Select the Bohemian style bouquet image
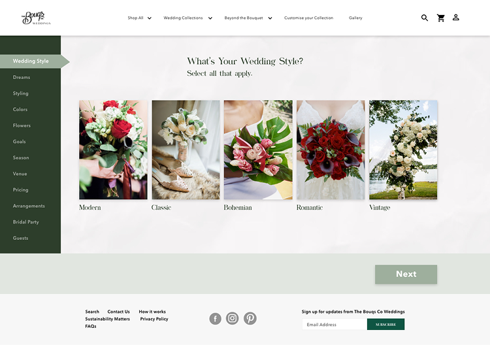490x345 pixels. [x=258, y=150]
